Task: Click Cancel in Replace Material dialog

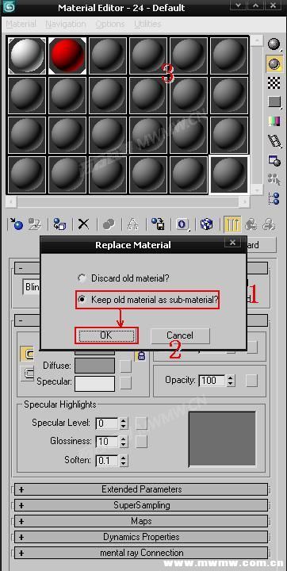Action: click(180, 335)
